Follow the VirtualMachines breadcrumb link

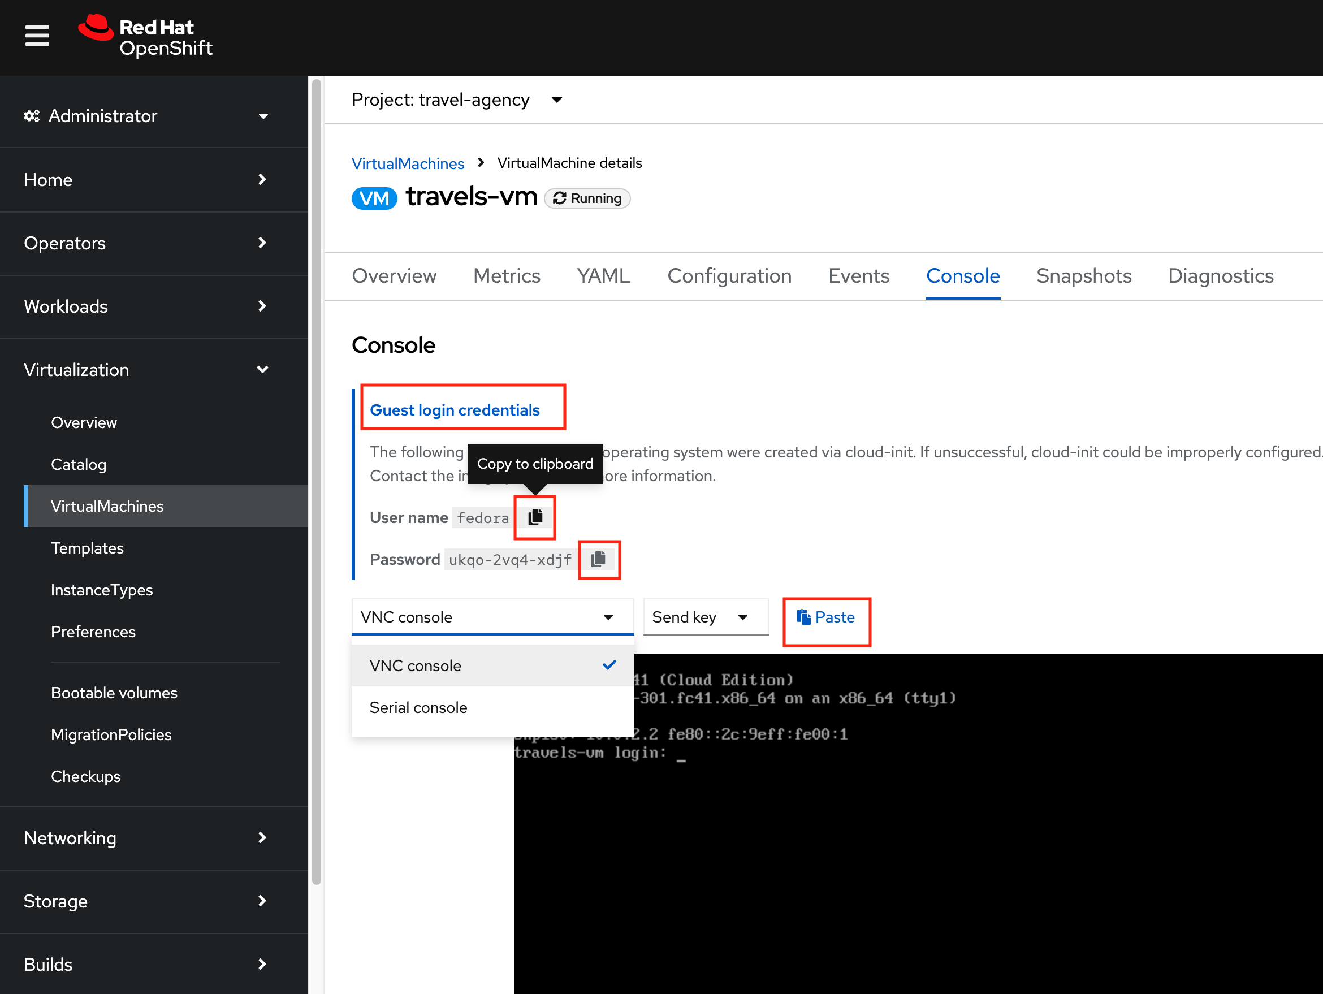408,163
